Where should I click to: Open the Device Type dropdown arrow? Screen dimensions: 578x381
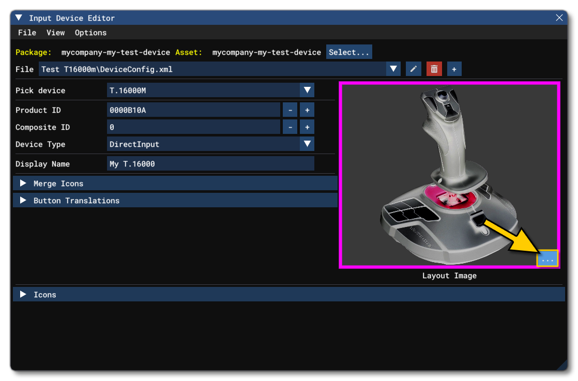click(307, 144)
